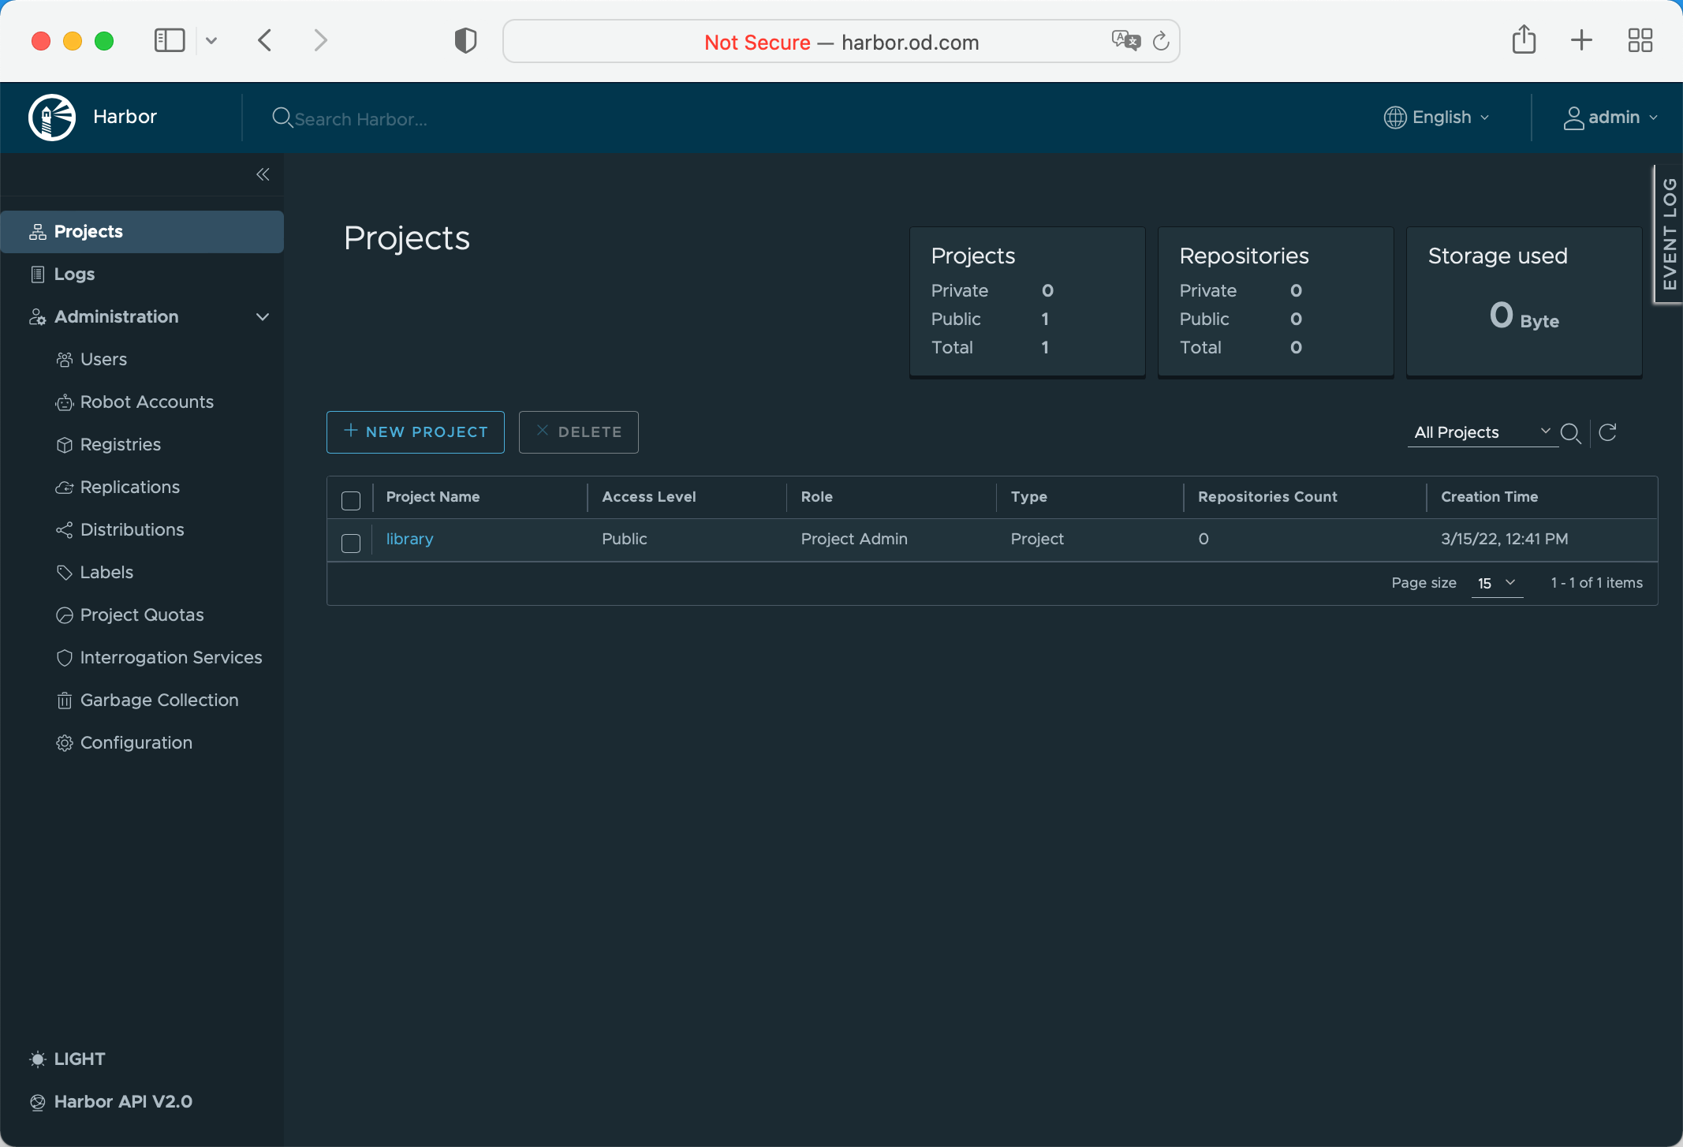Open the admin user menu

tap(1610, 117)
